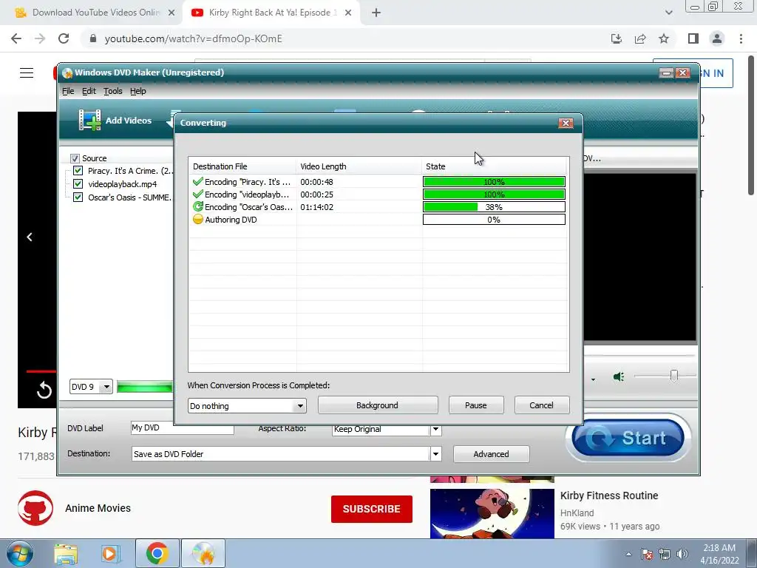Screen dimensions: 757x568
Task: Click the Chrome address bar URL
Action: pyautogui.click(x=193, y=38)
